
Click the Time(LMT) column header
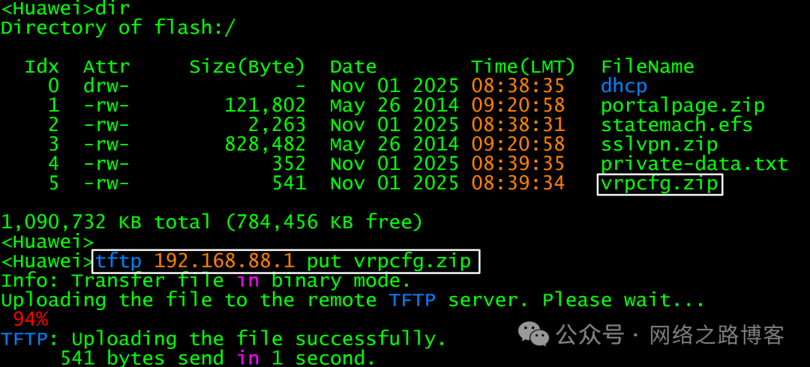pos(523,66)
